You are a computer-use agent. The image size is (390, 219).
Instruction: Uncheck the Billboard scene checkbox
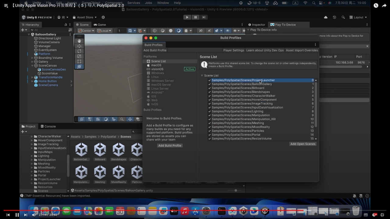[210, 88]
